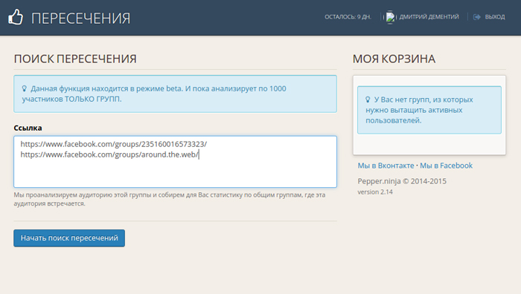Click the user avatar image icon
This screenshot has width=521, height=294.
click(x=391, y=17)
